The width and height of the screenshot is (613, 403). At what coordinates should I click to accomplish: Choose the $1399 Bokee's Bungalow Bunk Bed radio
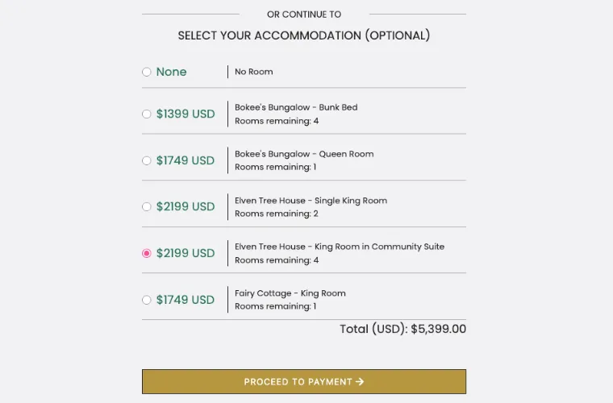(x=147, y=114)
